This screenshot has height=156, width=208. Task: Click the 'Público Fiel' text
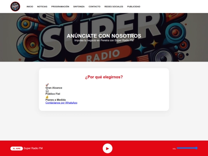(53, 94)
